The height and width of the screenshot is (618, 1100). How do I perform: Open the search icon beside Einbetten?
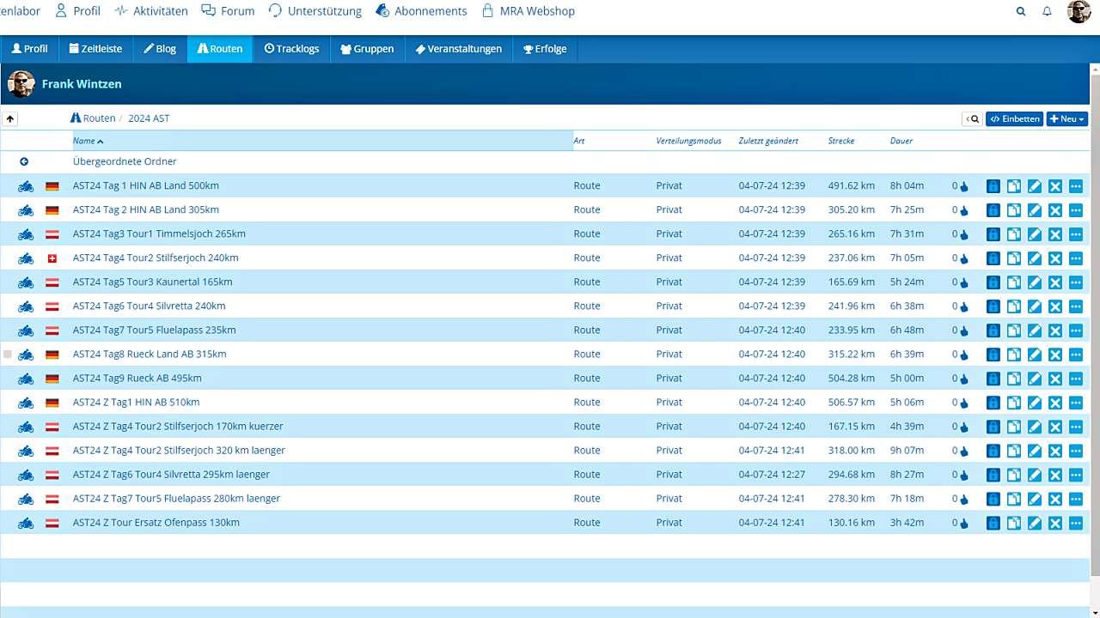972,119
